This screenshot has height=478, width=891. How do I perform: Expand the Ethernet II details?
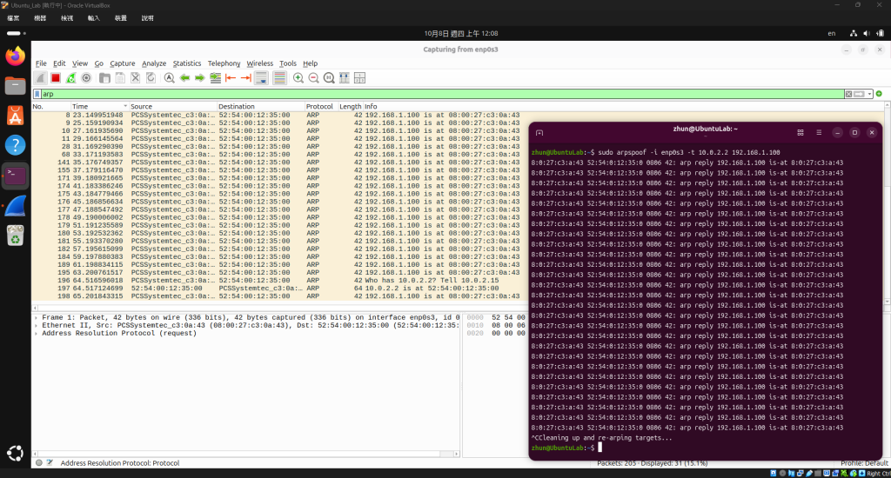(36, 326)
